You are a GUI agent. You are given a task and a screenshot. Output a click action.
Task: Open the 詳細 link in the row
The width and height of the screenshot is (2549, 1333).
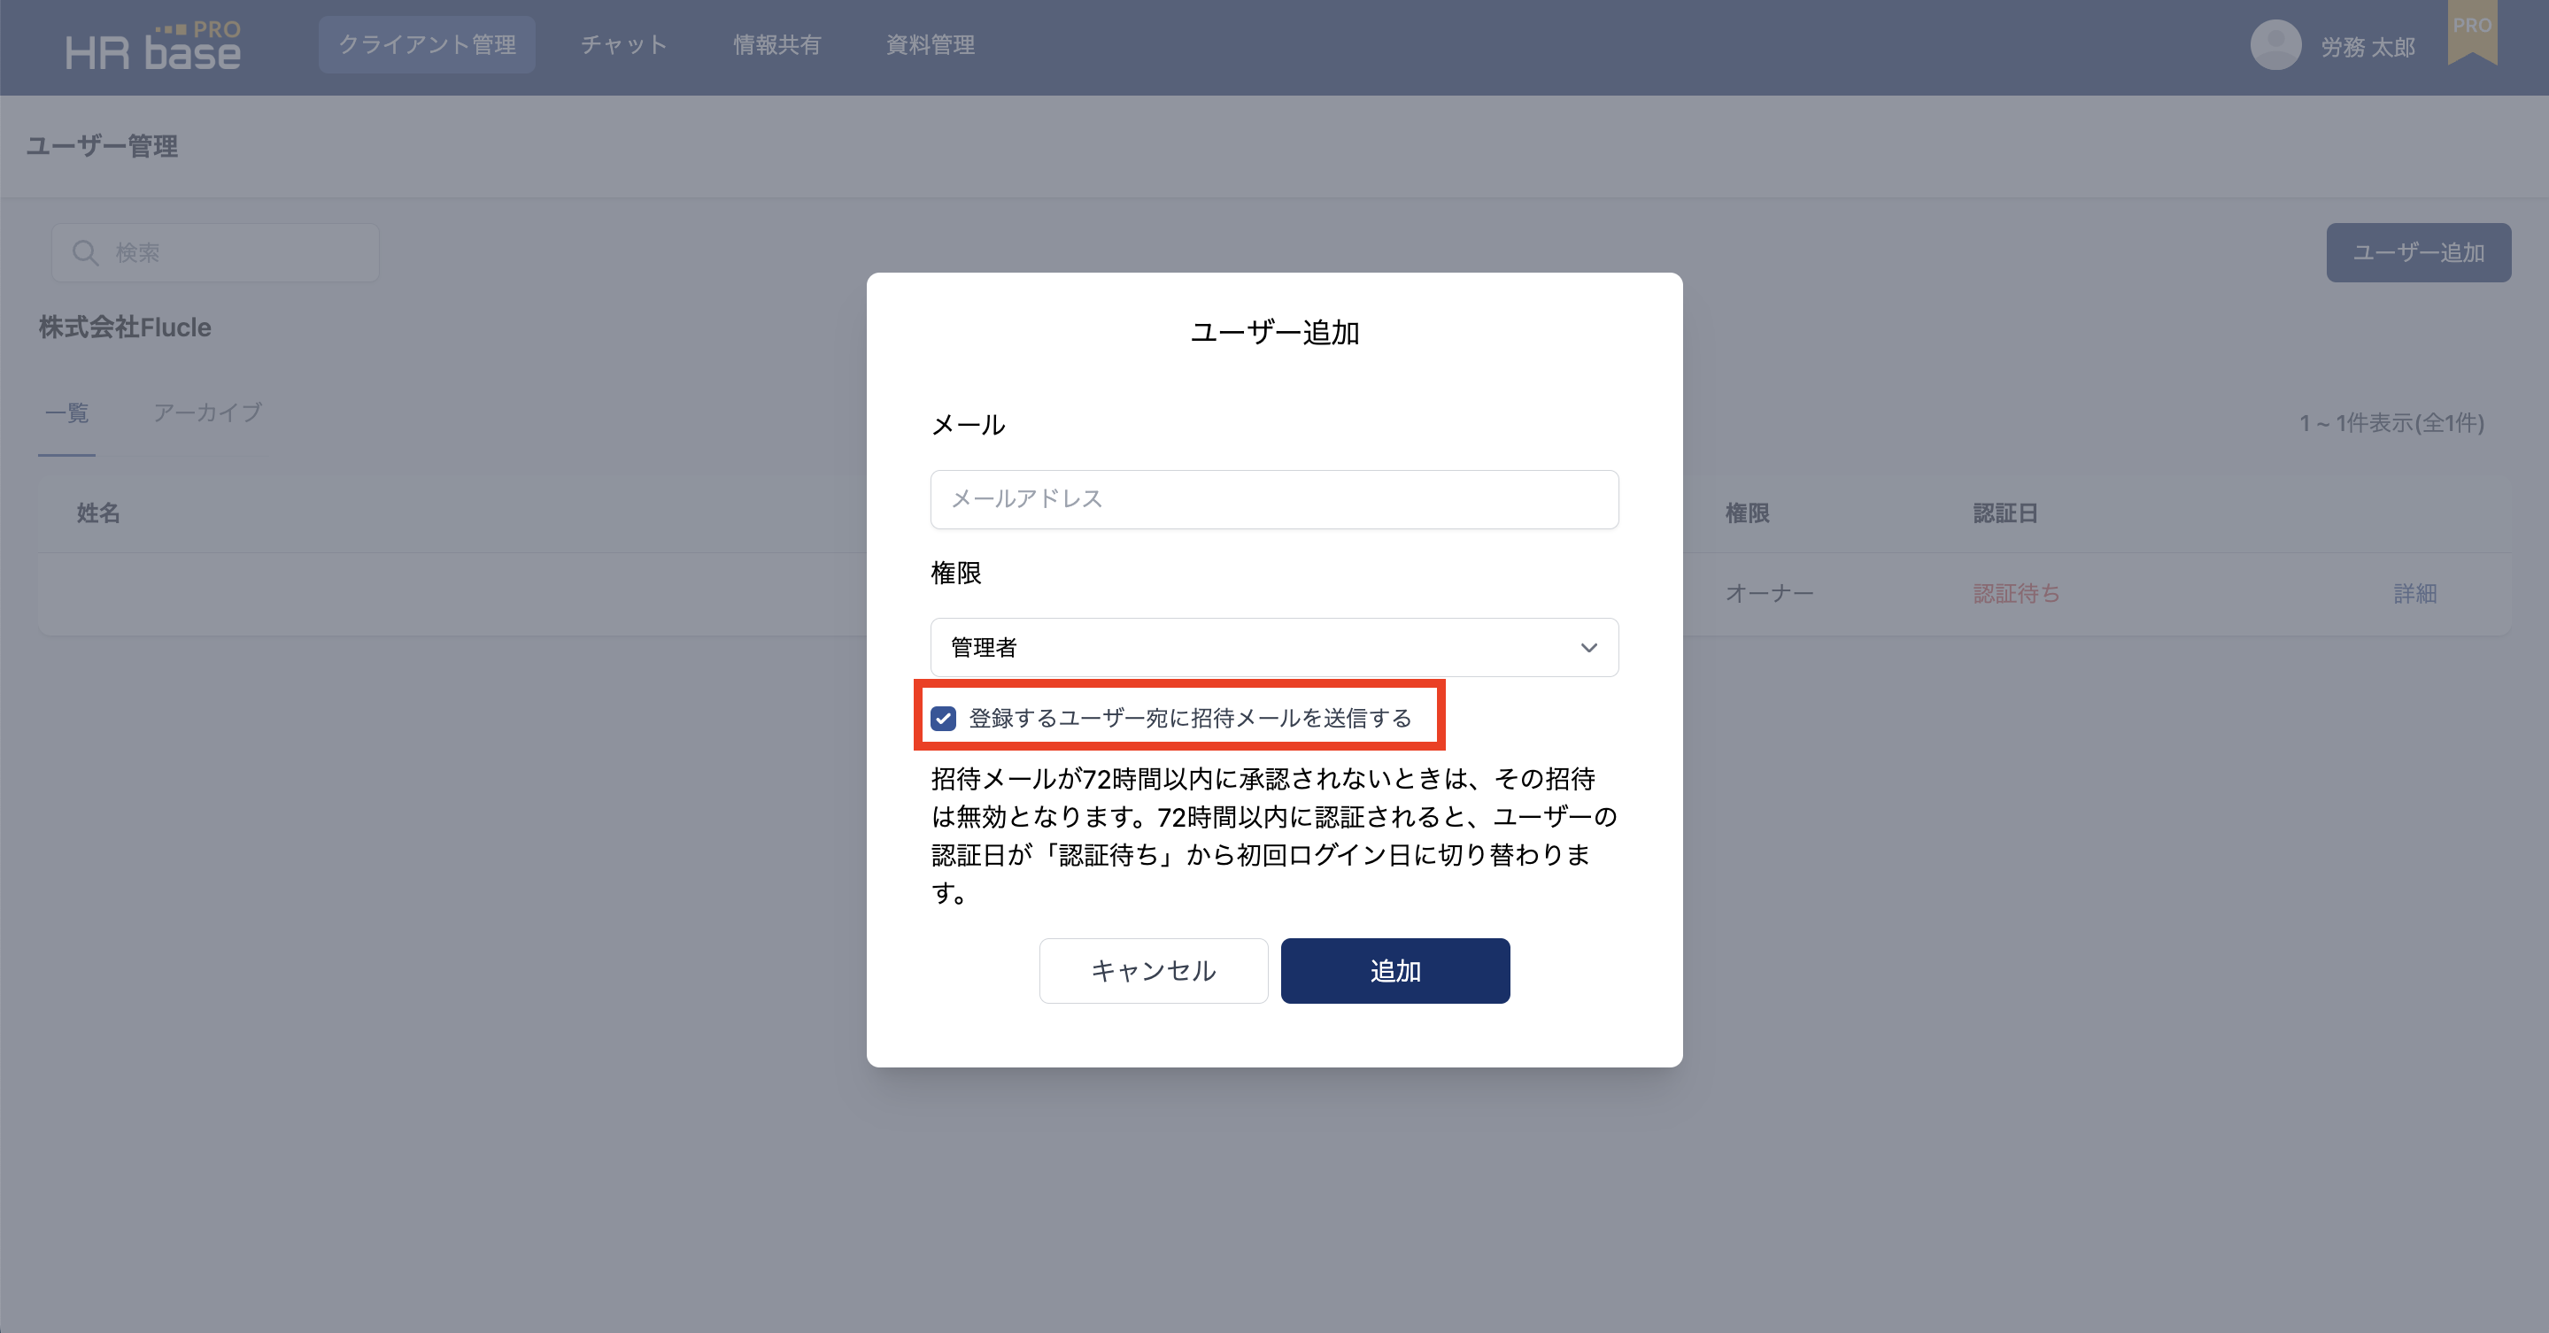(2414, 593)
